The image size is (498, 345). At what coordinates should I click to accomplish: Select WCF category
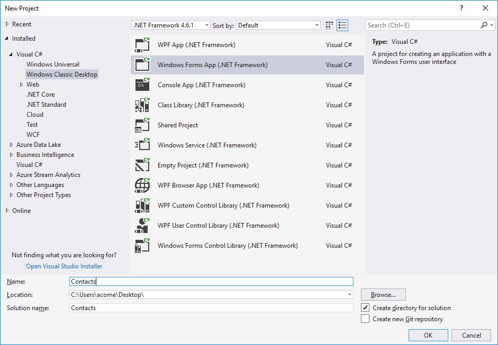point(33,134)
